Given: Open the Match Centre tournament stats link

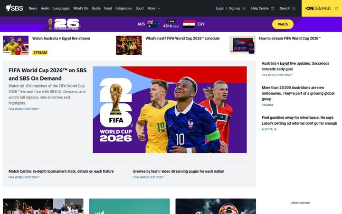Looking at the screenshot, I should tap(61, 171).
